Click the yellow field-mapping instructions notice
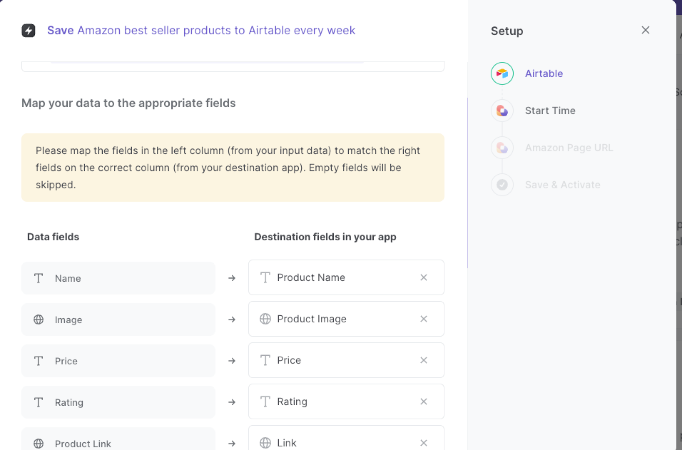The height and width of the screenshot is (450, 682). click(233, 167)
